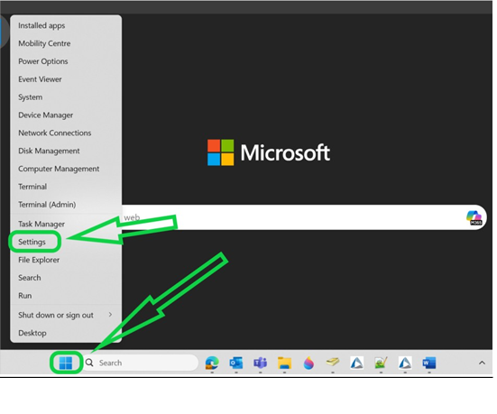497x414 pixels.
Task: Open File Explorer taskbar icon
Action: tap(284, 363)
